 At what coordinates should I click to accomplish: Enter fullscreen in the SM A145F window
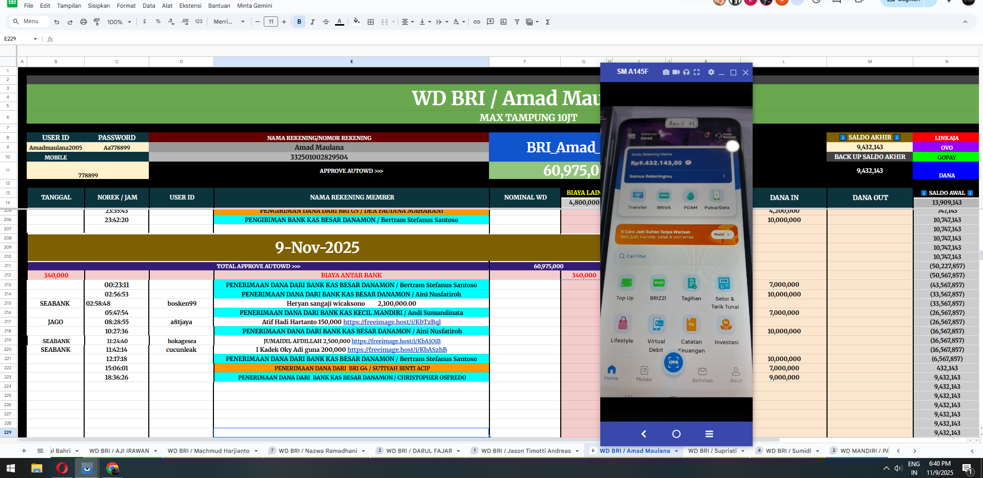tap(696, 72)
